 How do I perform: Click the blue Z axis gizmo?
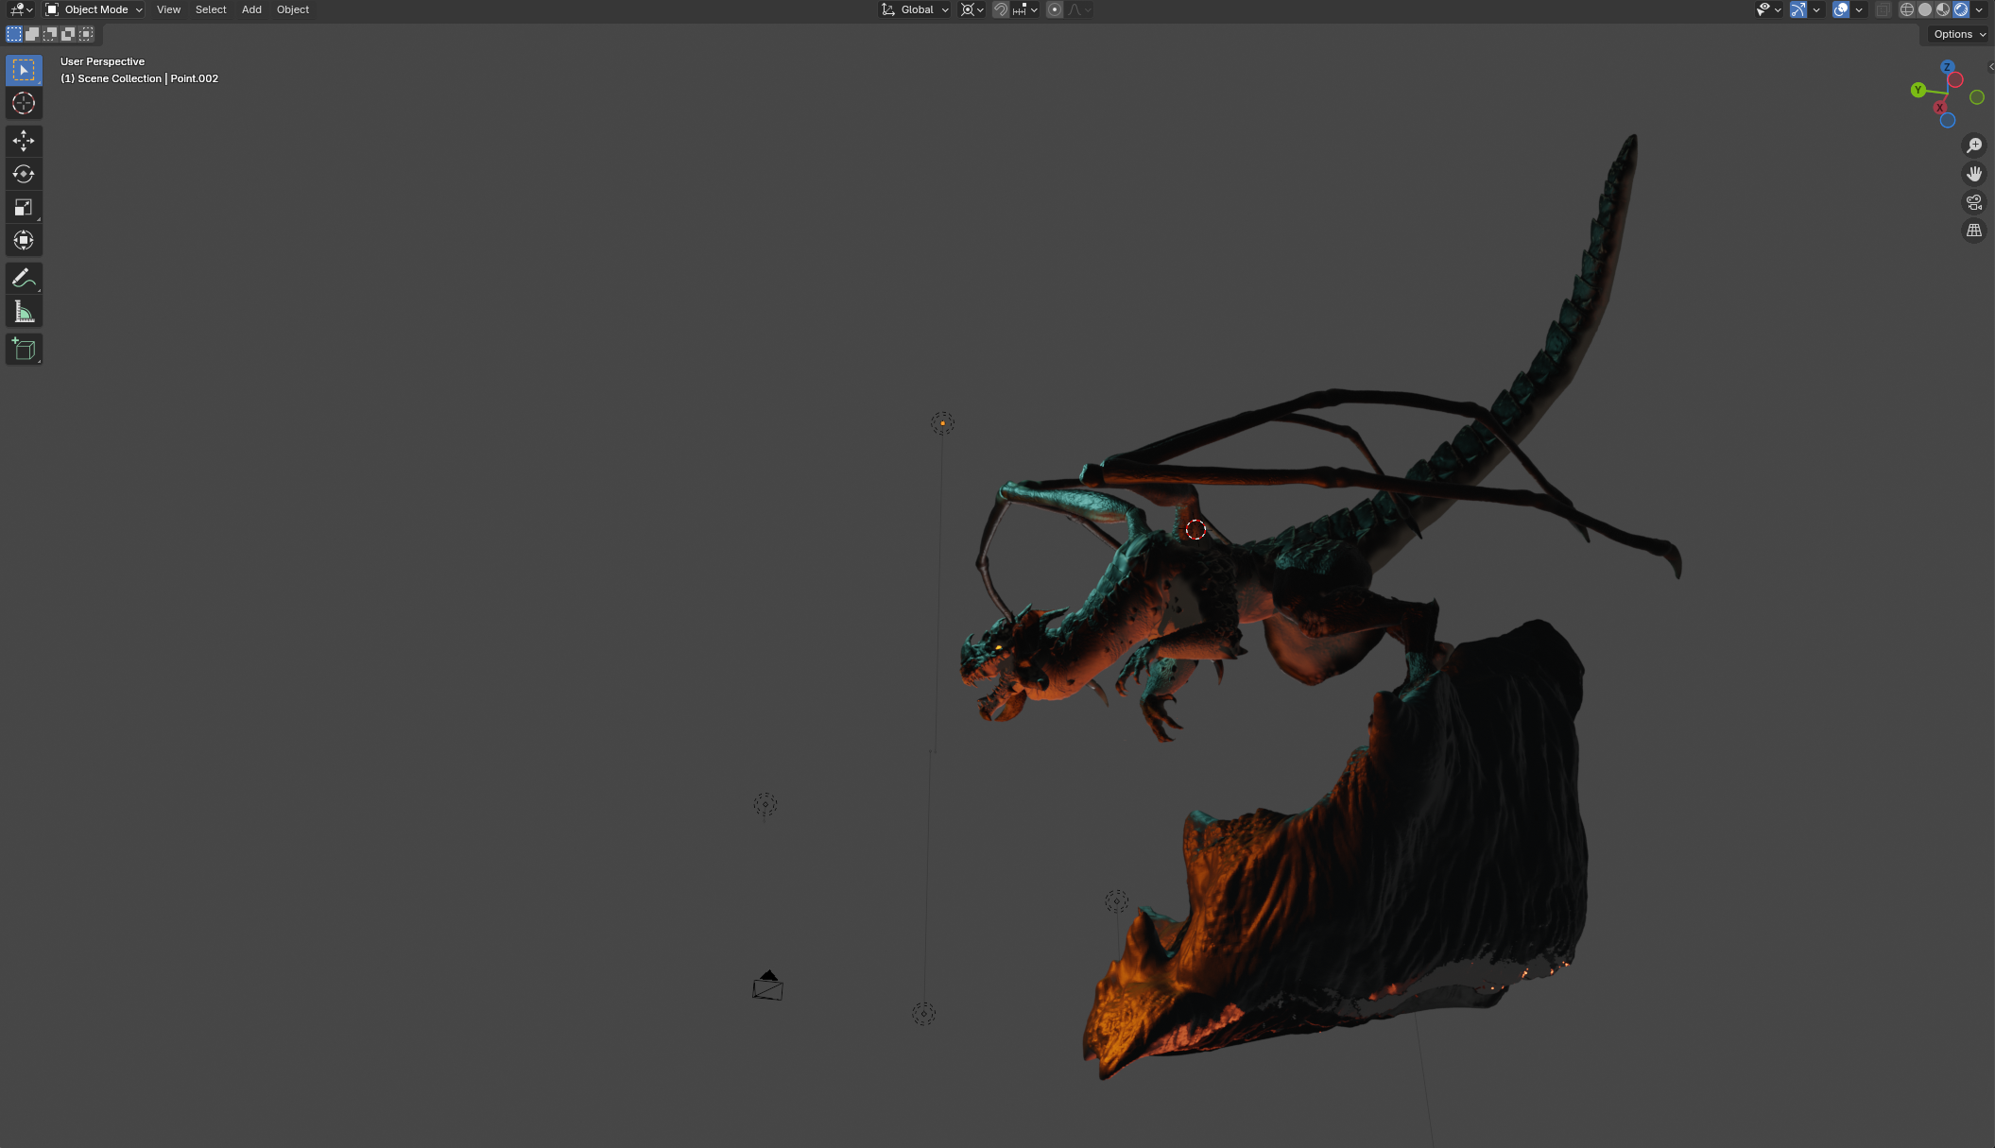tap(1947, 67)
